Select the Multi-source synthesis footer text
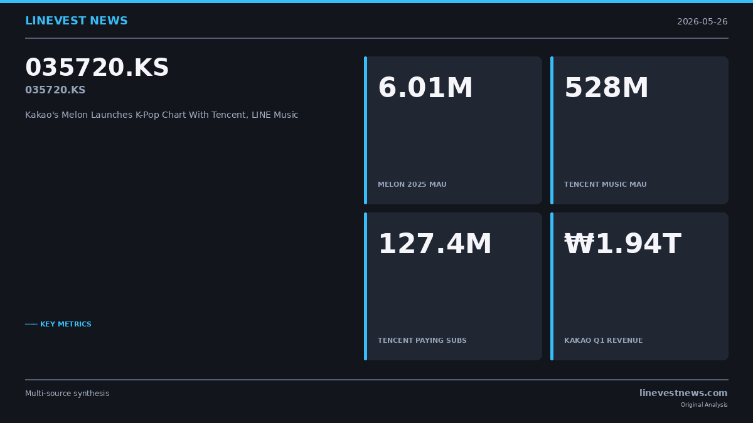Screen dimensions: 753x423 coord(67,394)
